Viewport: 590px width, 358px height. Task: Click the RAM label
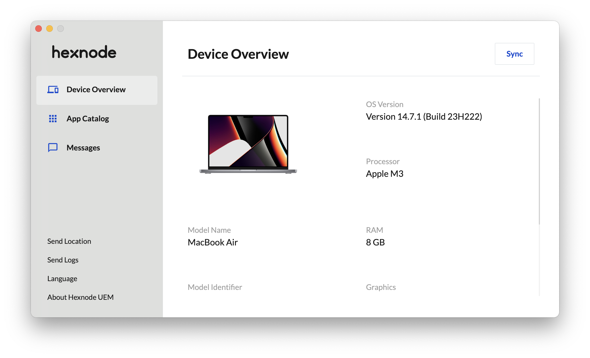[374, 230]
